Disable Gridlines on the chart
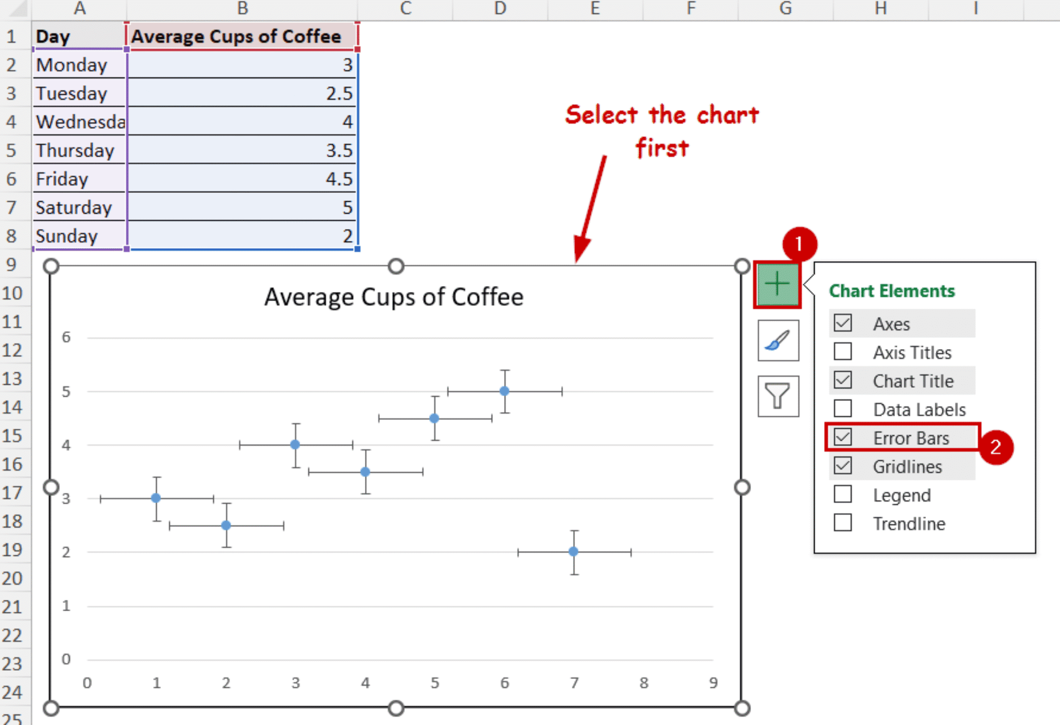 [843, 466]
